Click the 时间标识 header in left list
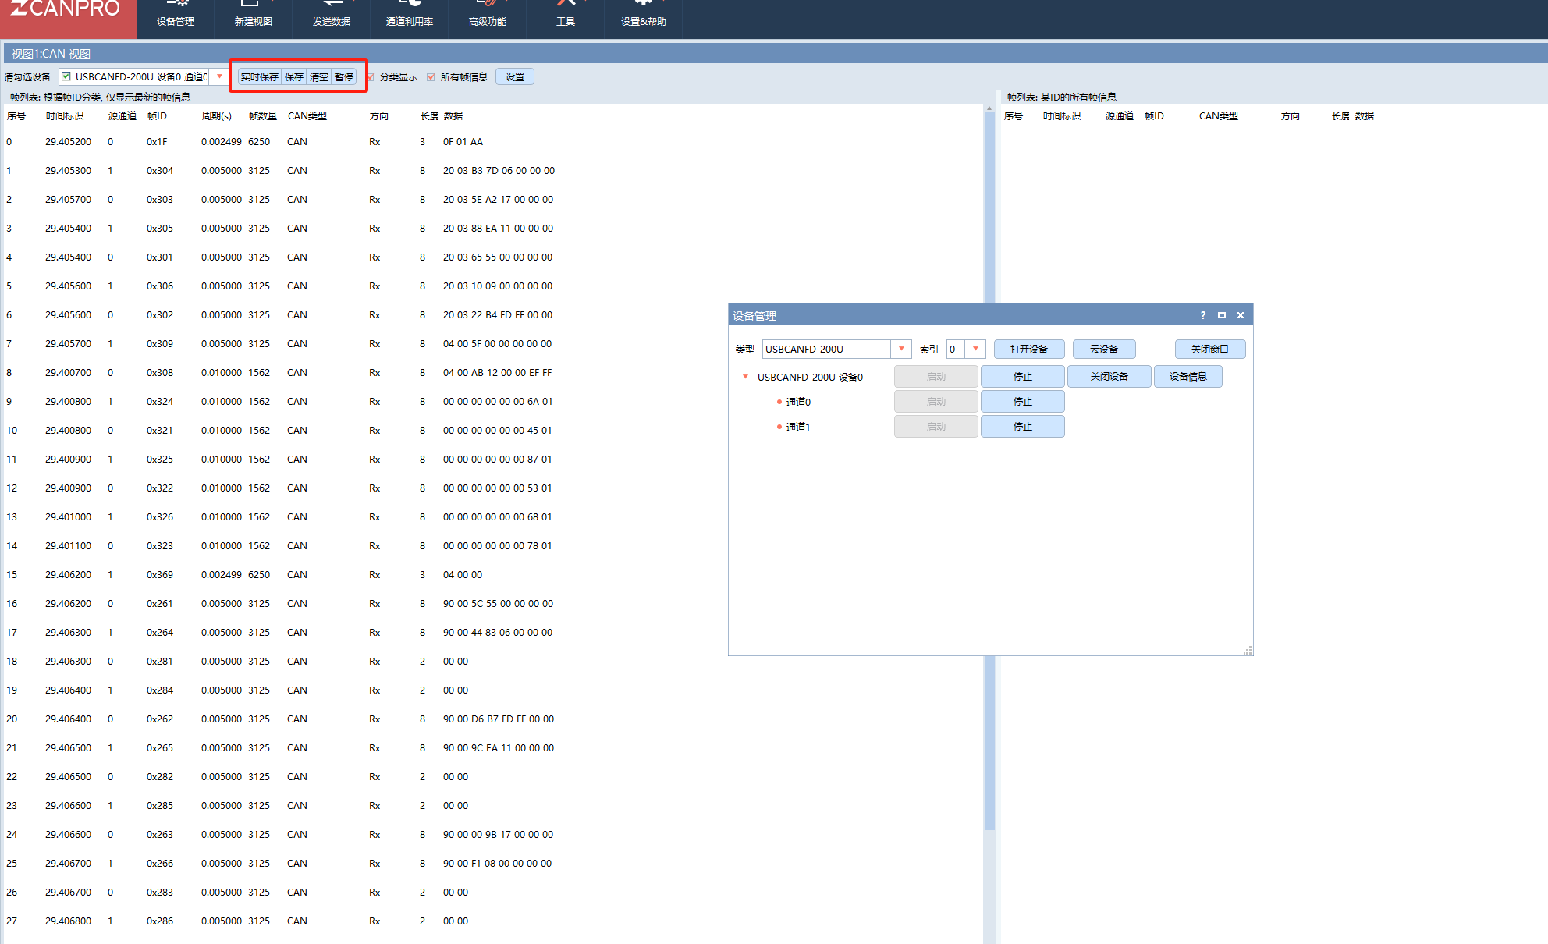This screenshot has height=944, width=1548. tap(65, 115)
